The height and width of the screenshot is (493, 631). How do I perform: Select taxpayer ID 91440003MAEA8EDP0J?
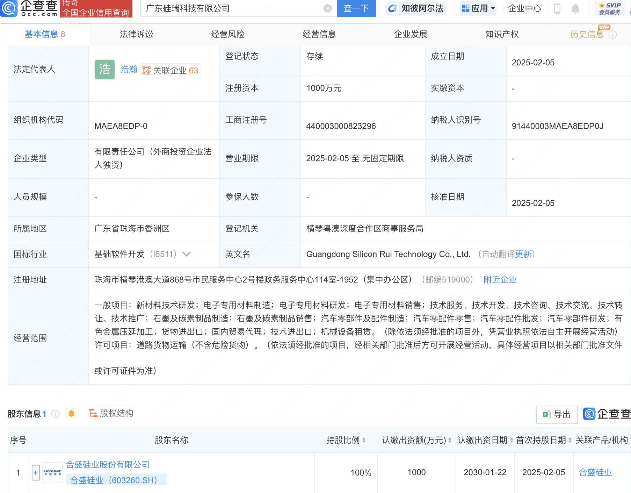[x=557, y=126]
